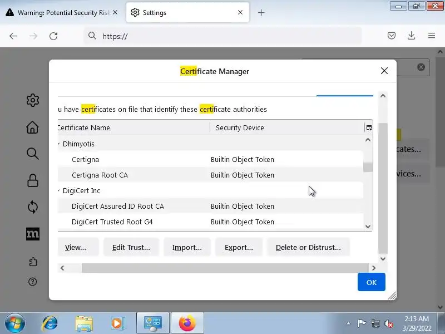Click dialog horizontal scroll right arrow
The image size is (445, 334).
click(x=373, y=268)
